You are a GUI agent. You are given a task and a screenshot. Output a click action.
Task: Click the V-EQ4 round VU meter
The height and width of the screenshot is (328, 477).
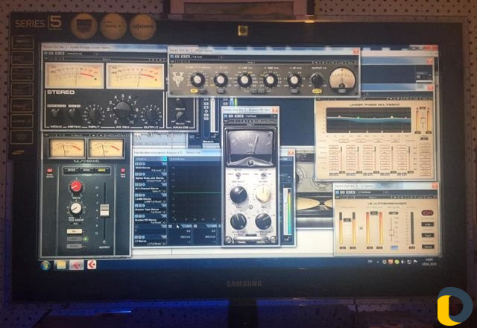[342, 80]
